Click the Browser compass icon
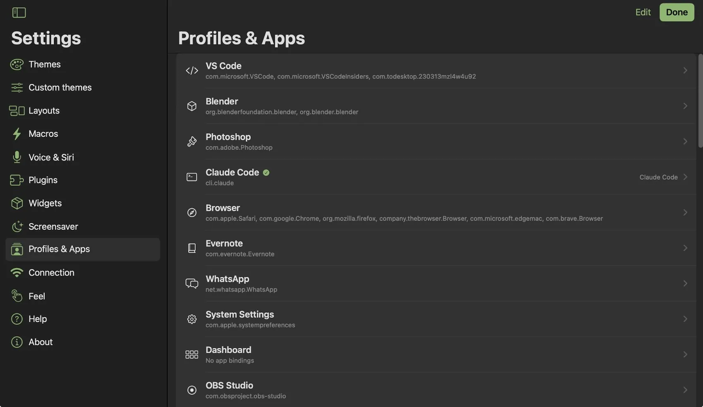 tap(191, 213)
